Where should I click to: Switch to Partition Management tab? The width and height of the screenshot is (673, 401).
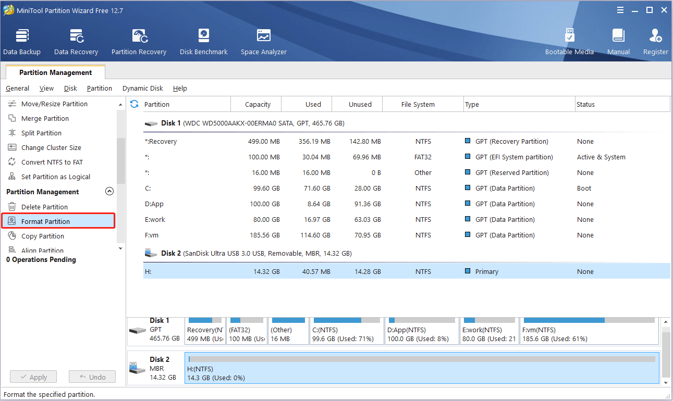click(55, 72)
